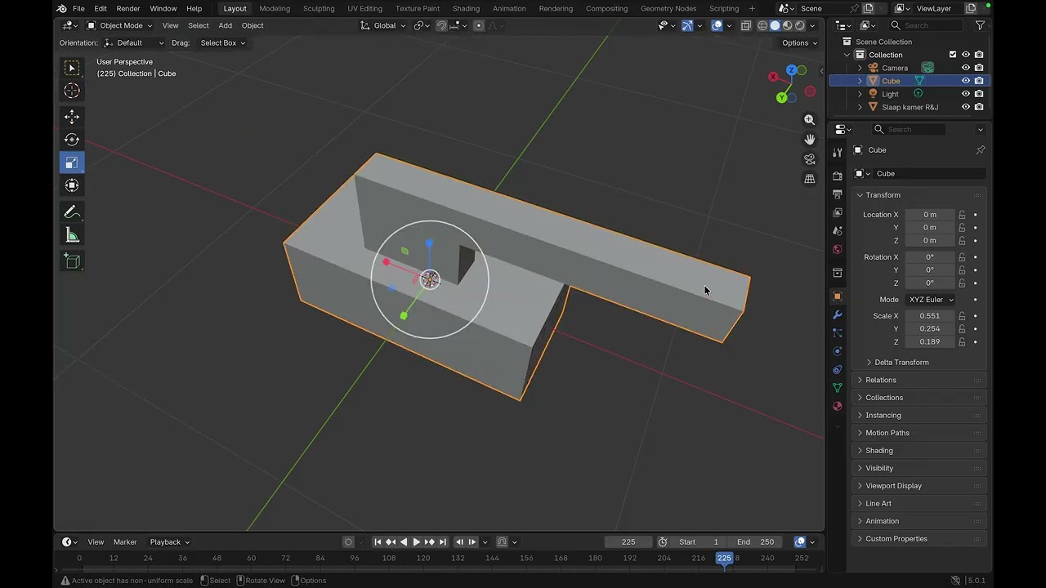The width and height of the screenshot is (1046, 588).
Task: Open the Orientation Default dropdown
Action: (134, 42)
